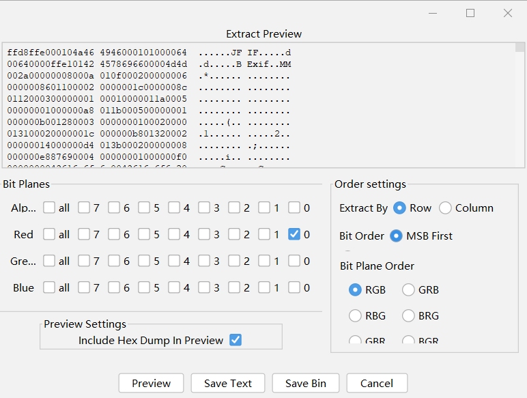Check Green bit plane 7
The image size is (527, 398).
(x=84, y=261)
